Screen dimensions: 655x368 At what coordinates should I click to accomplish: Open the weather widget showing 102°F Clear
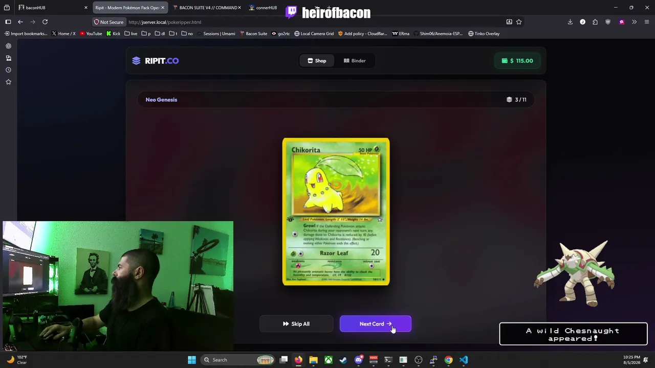(x=16, y=360)
